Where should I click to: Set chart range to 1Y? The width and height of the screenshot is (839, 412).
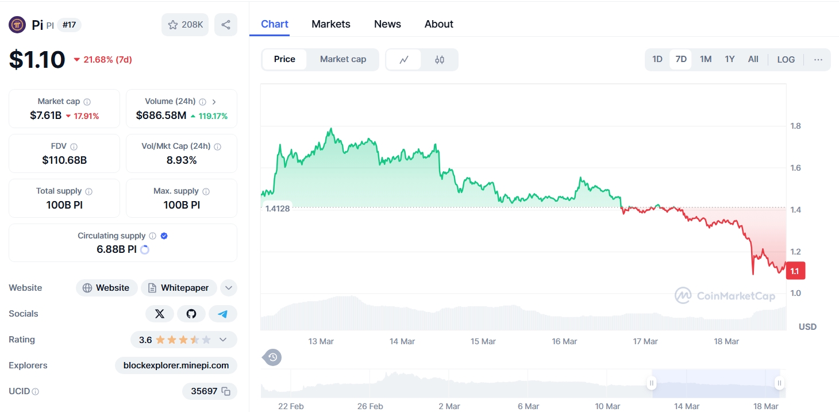pos(730,59)
